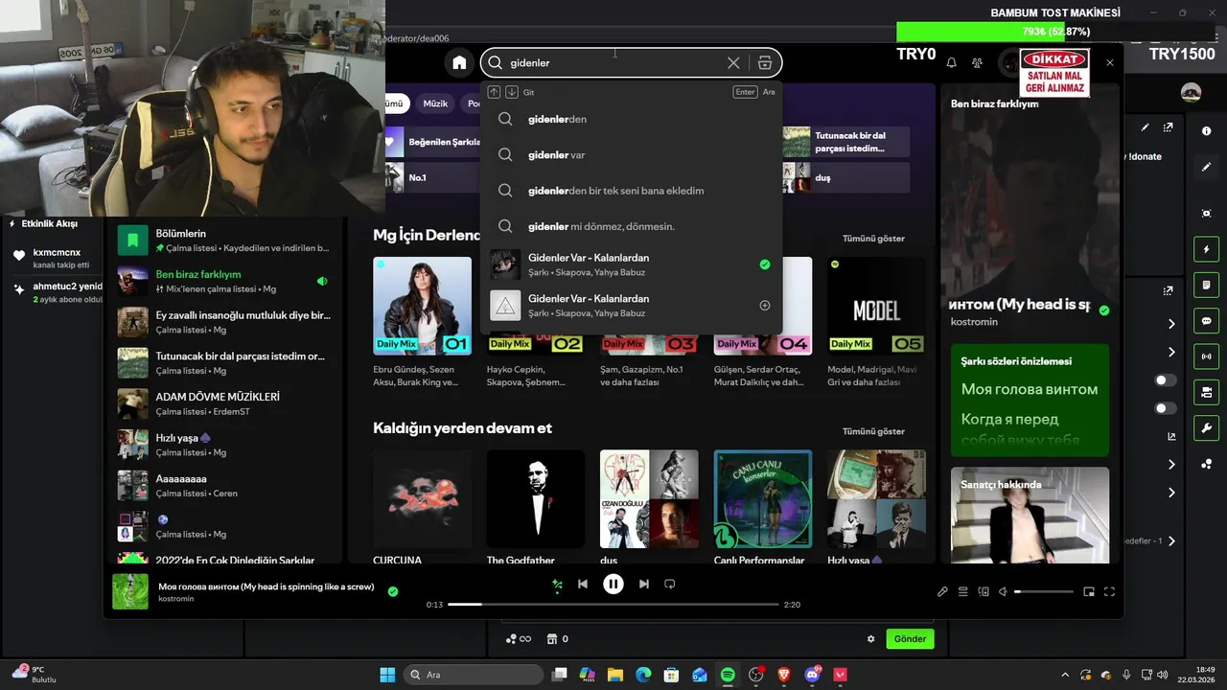Image resolution: width=1227 pixels, height=690 pixels.
Task: Open connect to a device icon
Action: click(x=984, y=592)
